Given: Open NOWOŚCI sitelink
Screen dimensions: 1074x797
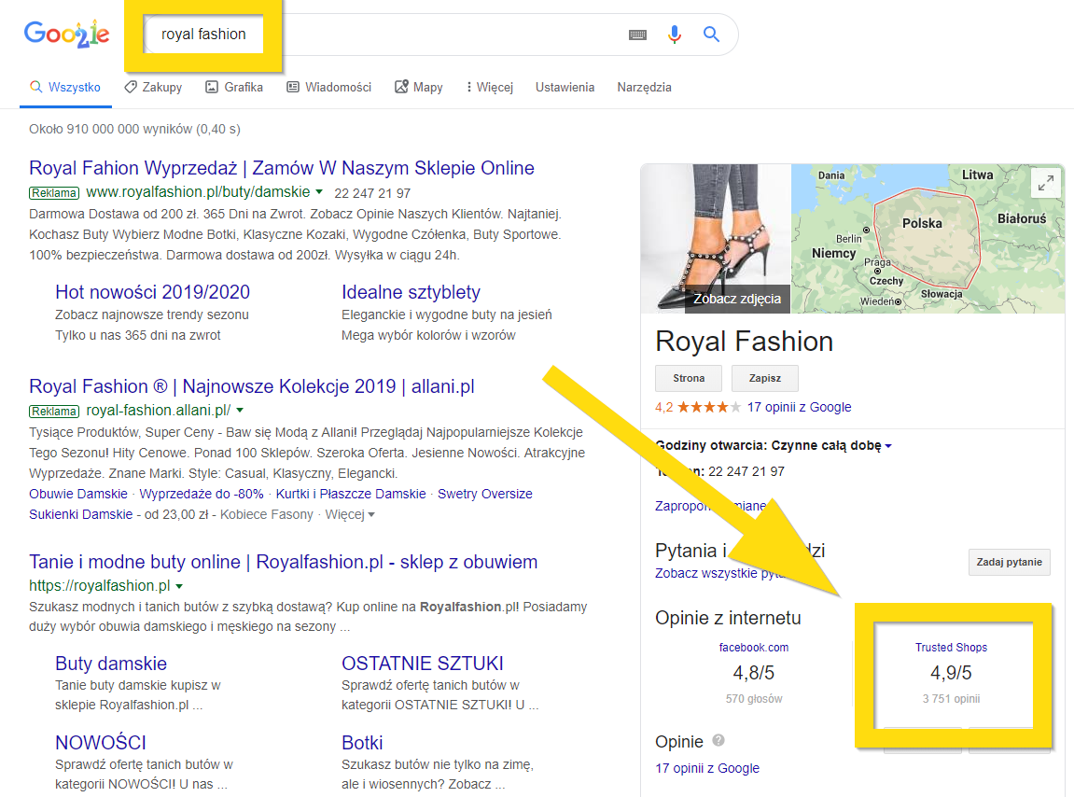Looking at the screenshot, I should (101, 743).
